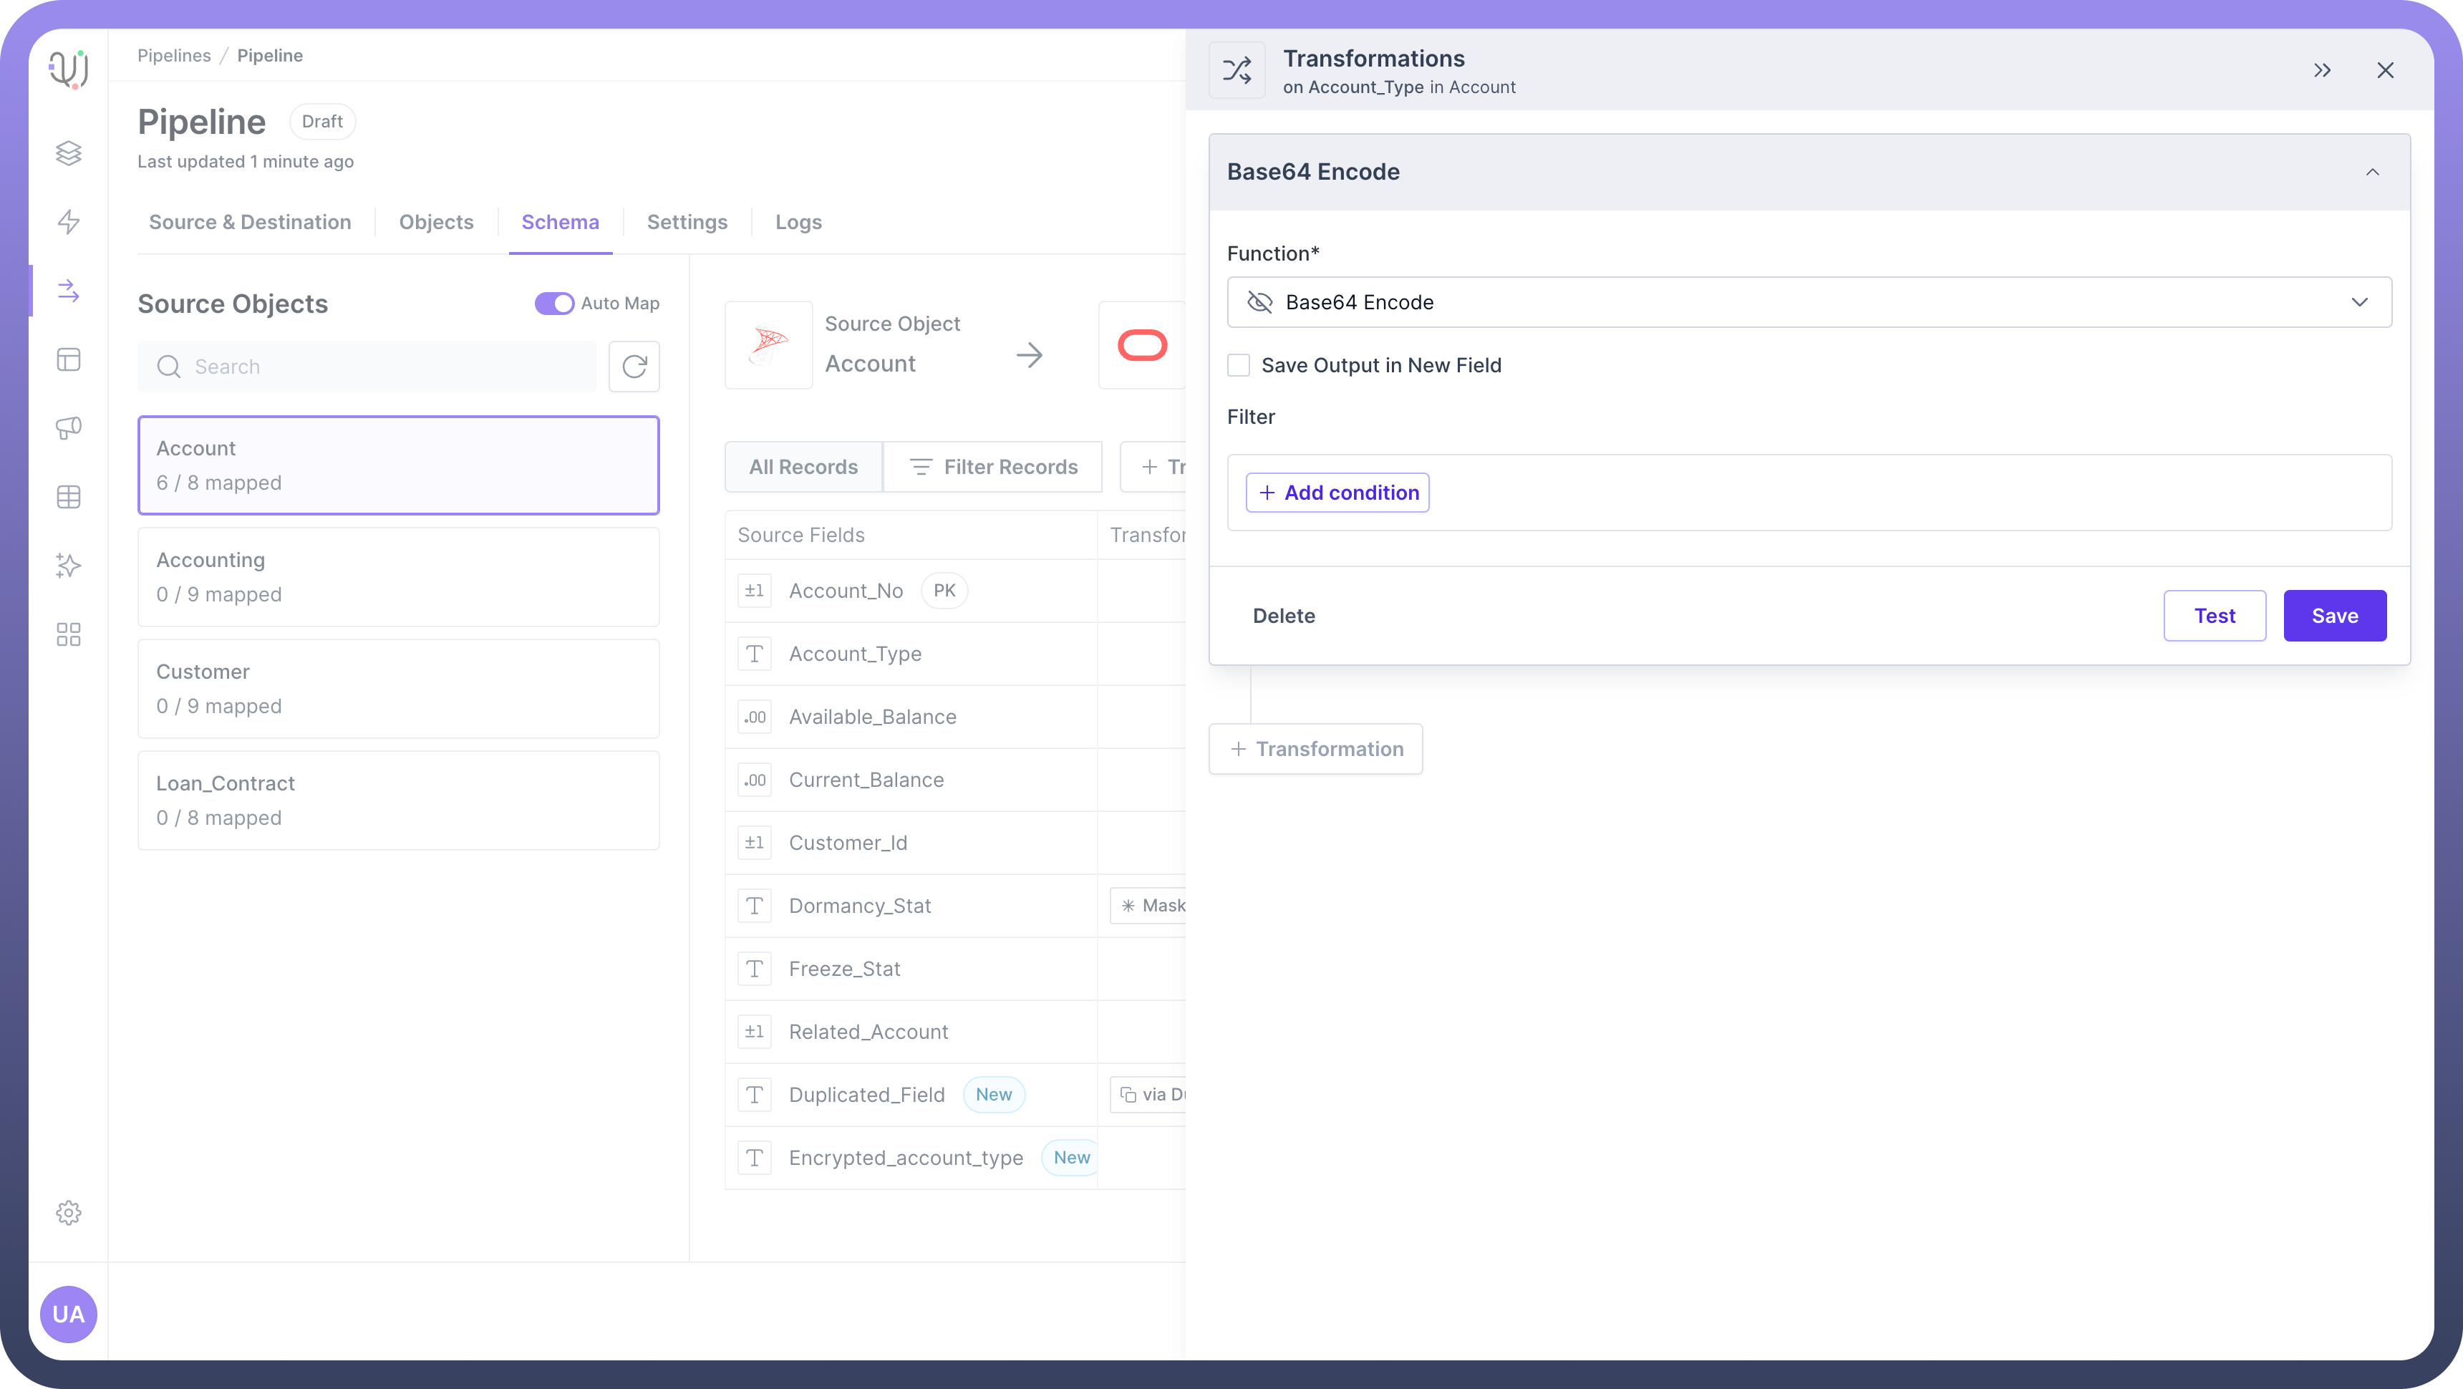Click the Add condition button
Image resolution: width=2463 pixels, height=1389 pixels.
click(x=1337, y=493)
